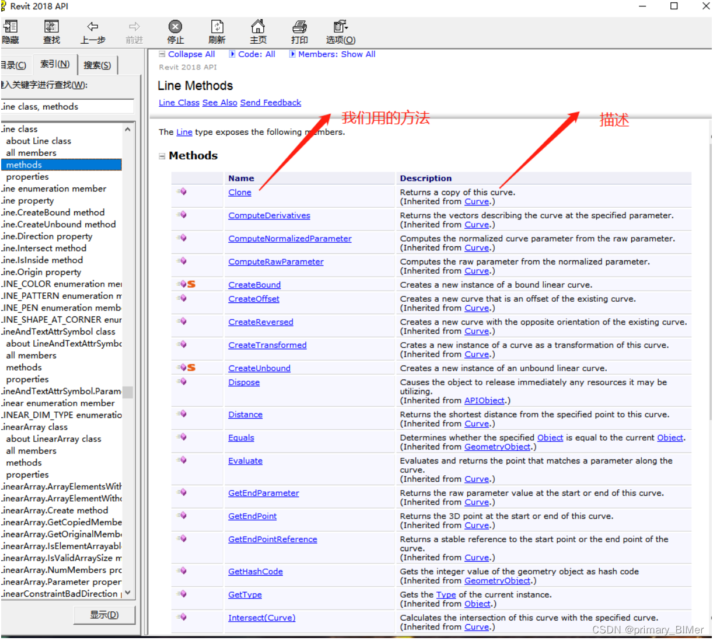
Task: Select 'inearArray class' index entry
Action: pos(34,427)
